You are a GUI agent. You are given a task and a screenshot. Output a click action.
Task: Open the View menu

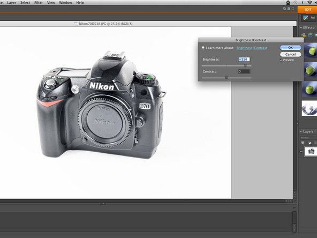tap(51, 3)
